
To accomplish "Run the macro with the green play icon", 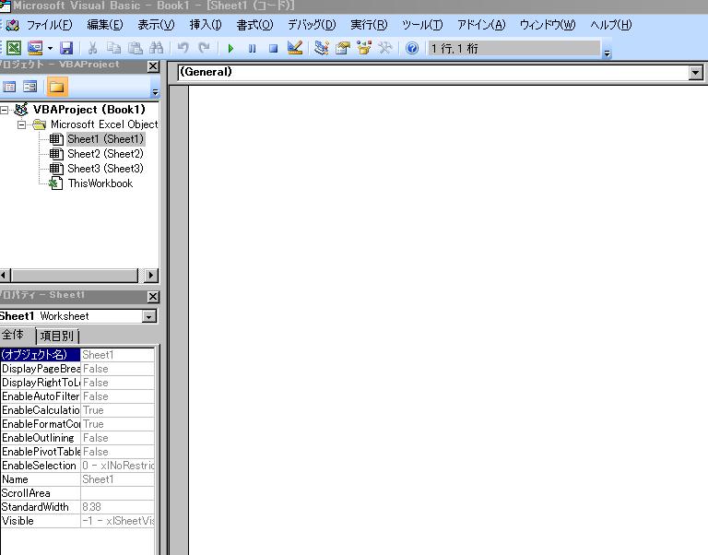I will coord(230,48).
